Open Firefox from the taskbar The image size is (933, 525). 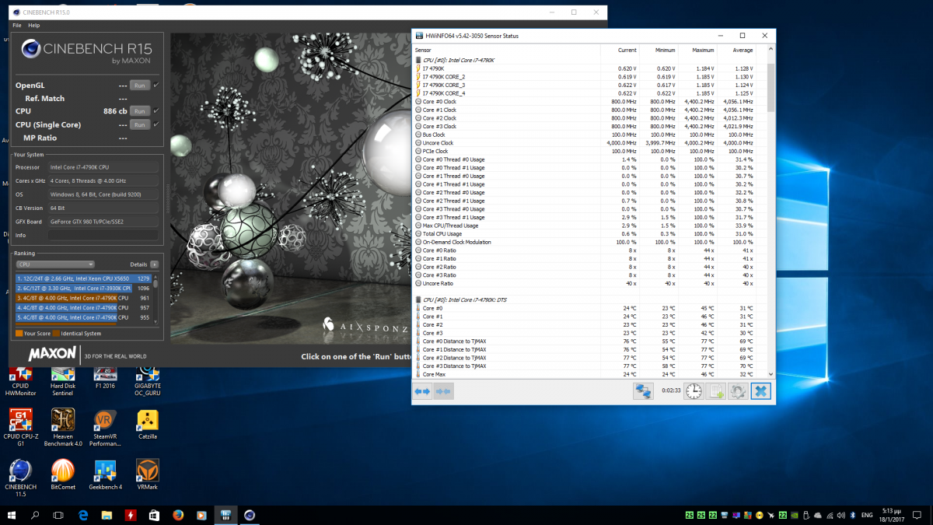click(x=177, y=515)
